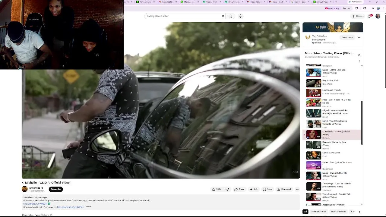
Task: Select the current K. Michelle V.S.O.P. playlist item
Action: (x=332, y=135)
